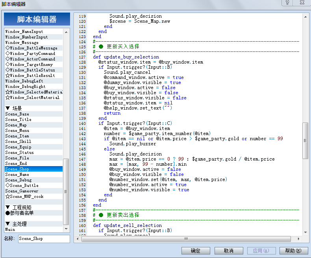Click the 帮助(H) help button

click(x=294, y=251)
